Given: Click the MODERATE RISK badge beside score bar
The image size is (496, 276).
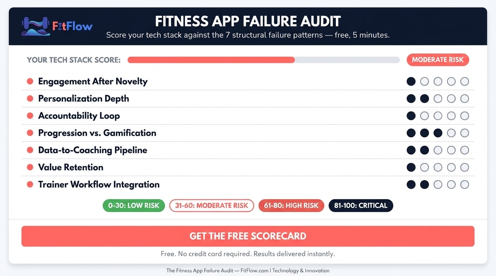Looking at the screenshot, I should (438, 60).
